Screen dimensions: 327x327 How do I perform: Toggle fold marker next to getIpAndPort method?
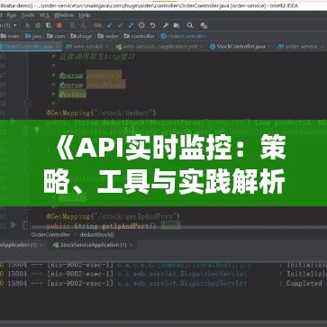coord(25,225)
